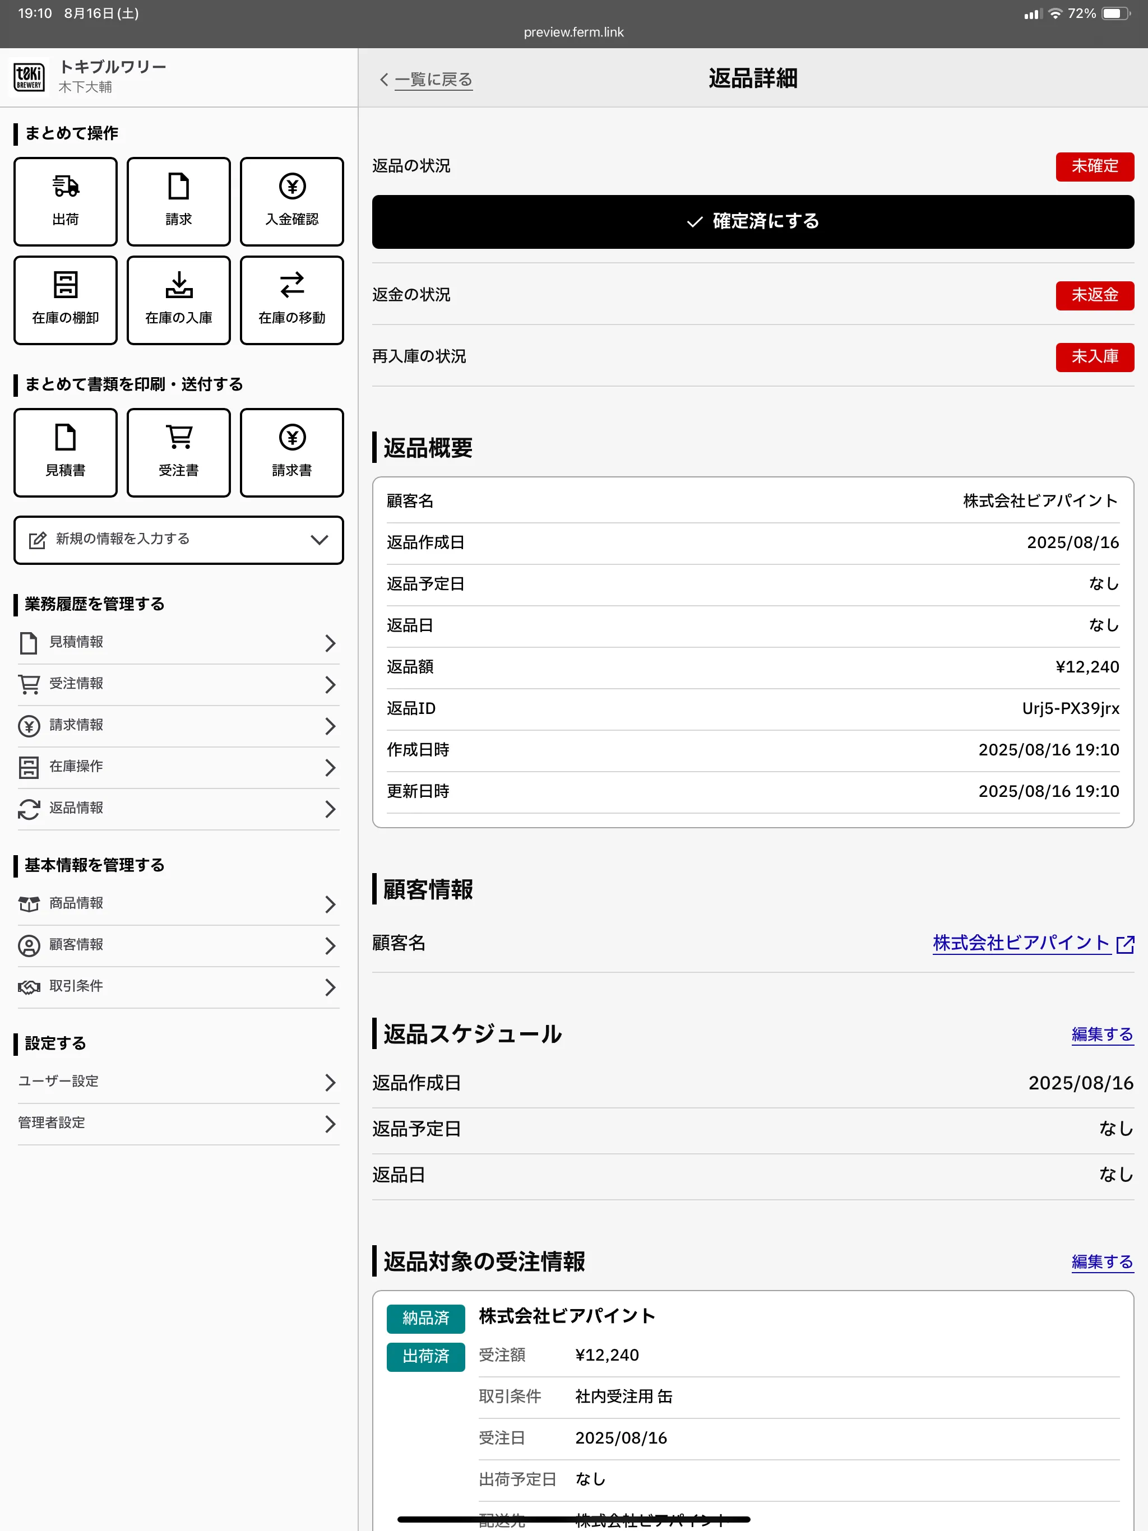
Task: Click the TOKI Brewery logo
Action: tap(29, 77)
